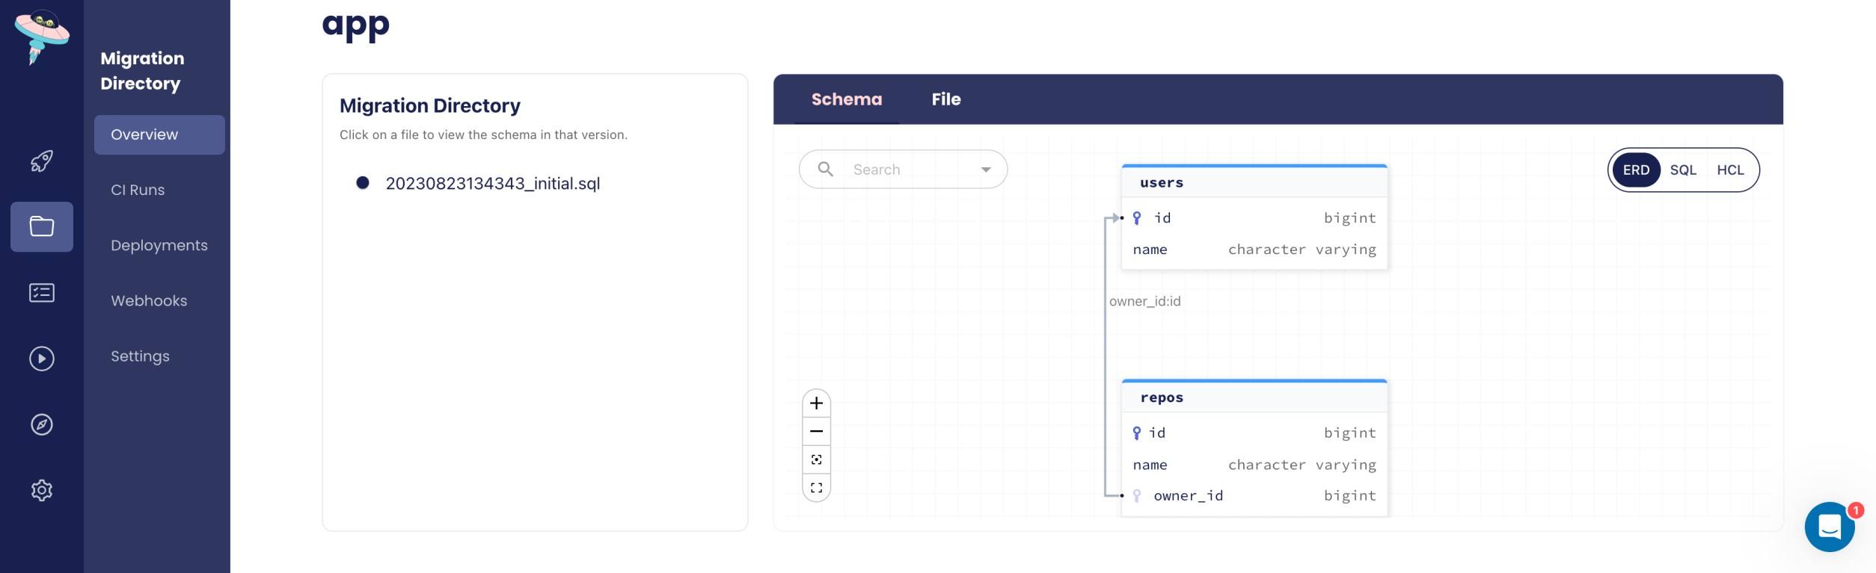This screenshot has width=1876, height=573.
Task: Toggle fullscreen for the schema diagram
Action: point(816,488)
